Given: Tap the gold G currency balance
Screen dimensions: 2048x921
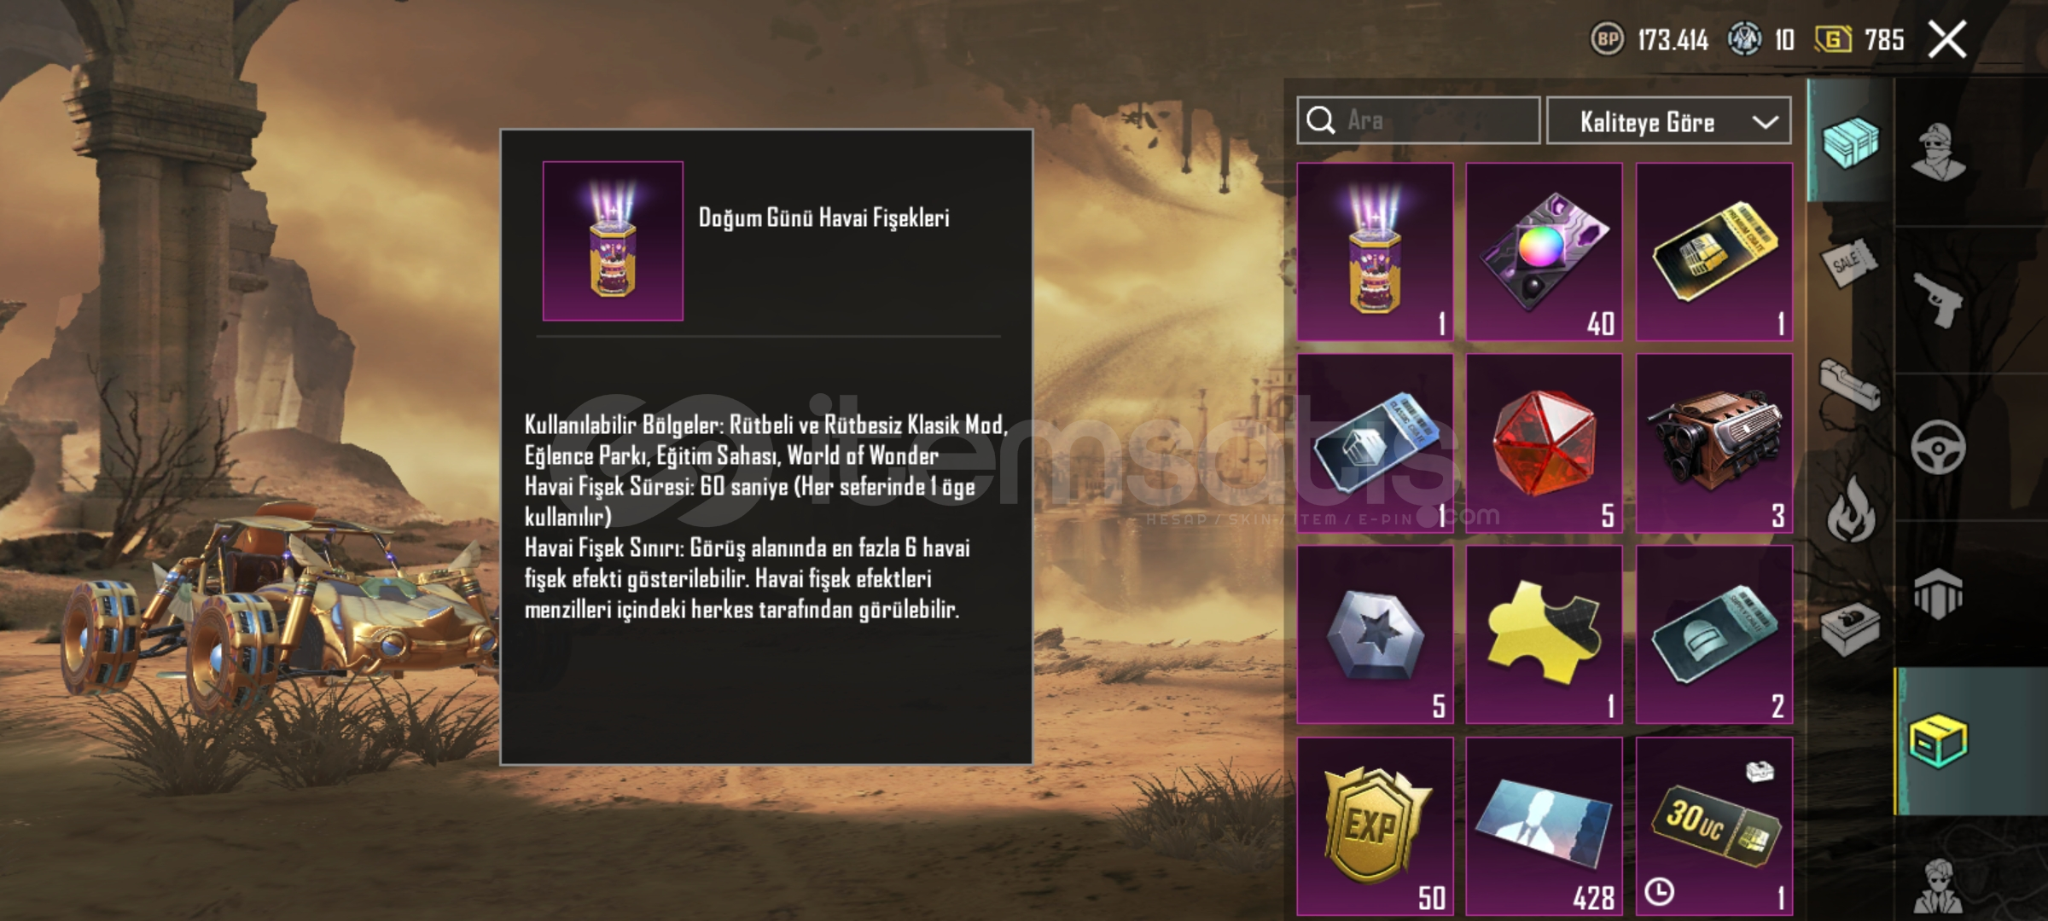Looking at the screenshot, I should pyautogui.click(x=1859, y=40).
